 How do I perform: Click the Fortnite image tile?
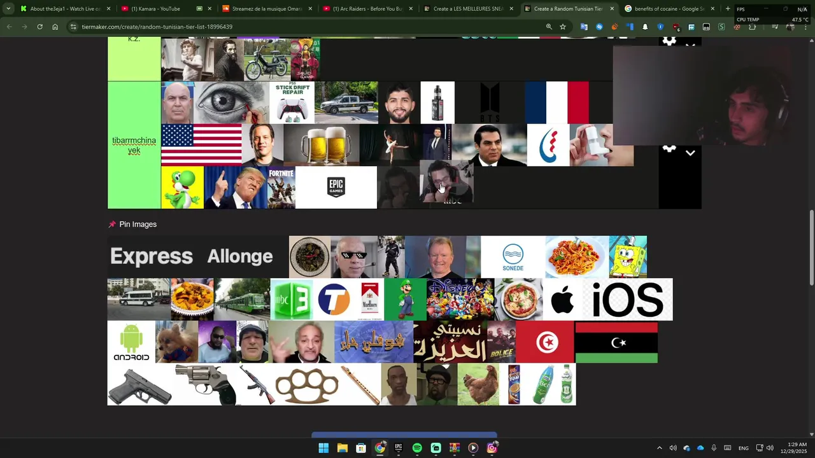click(281, 188)
